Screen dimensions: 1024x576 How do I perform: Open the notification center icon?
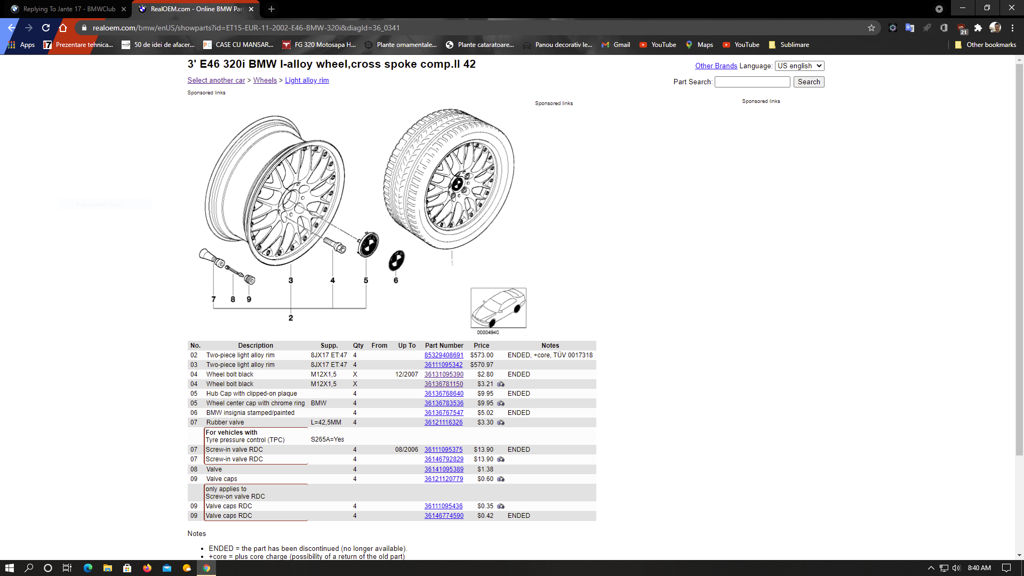pyautogui.click(x=1006, y=568)
